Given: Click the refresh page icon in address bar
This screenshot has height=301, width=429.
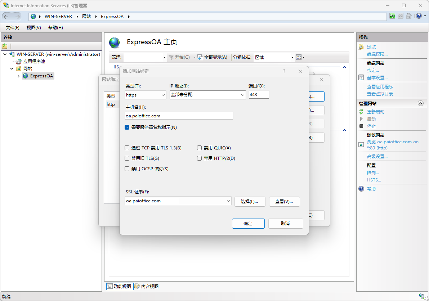Looking at the screenshot, I should (392, 16).
